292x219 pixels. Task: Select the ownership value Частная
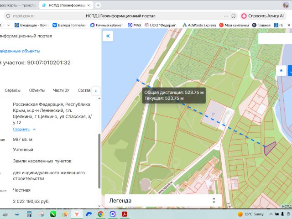click(21, 190)
